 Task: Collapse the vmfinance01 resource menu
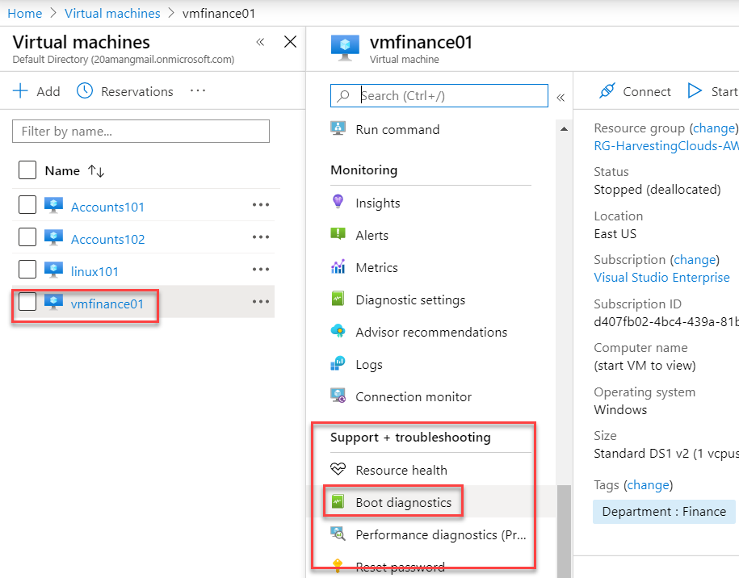pyautogui.click(x=561, y=98)
